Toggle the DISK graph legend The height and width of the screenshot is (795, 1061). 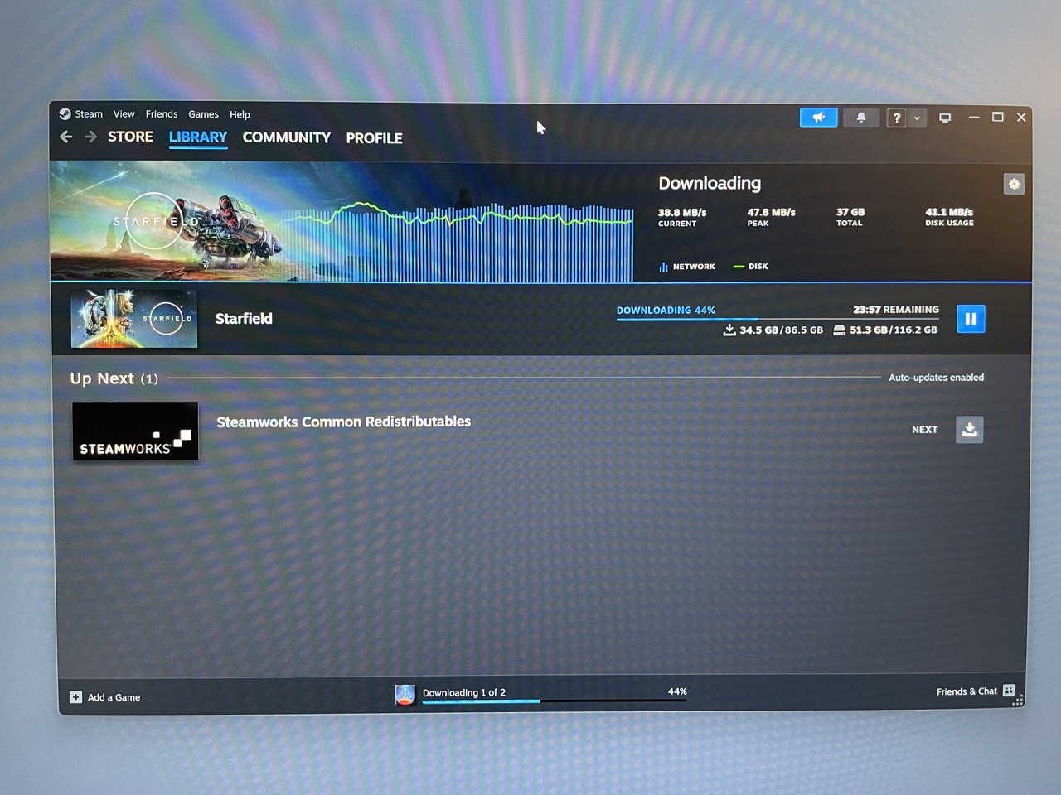click(x=751, y=267)
